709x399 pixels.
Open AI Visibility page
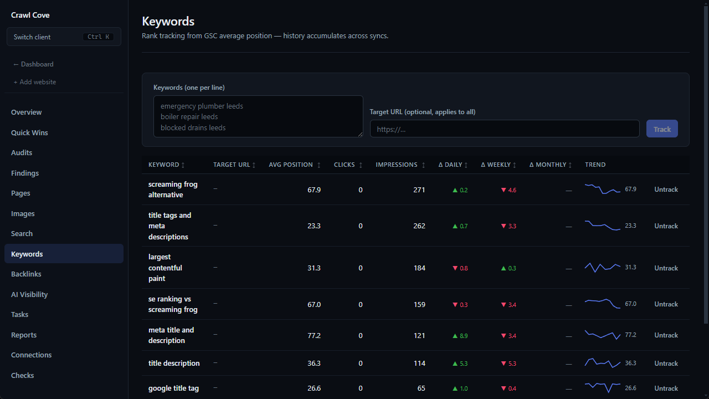point(64,294)
